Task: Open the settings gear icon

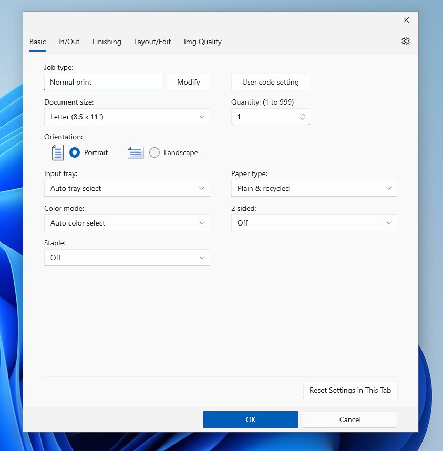Action: 405,40
